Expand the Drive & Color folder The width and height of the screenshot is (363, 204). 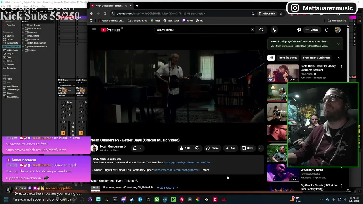coord(23,29)
